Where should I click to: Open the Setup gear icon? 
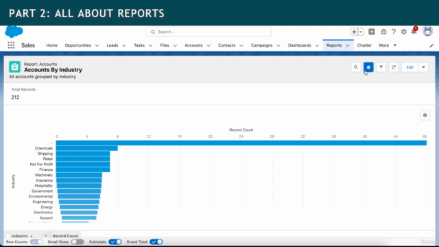pos(403,32)
